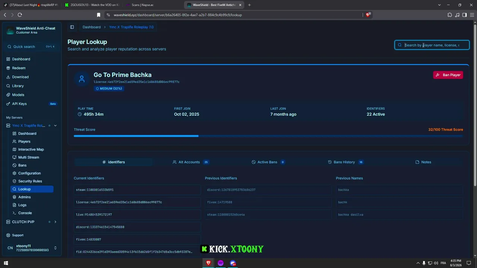
Task: Select the previous name 'bachka dasilva'
Action: tap(399, 215)
